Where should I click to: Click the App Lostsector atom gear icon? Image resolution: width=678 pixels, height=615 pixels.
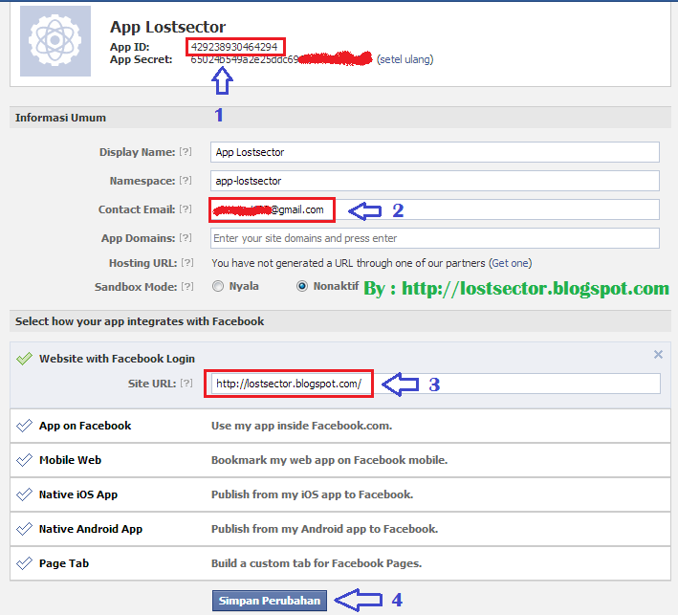click(55, 41)
